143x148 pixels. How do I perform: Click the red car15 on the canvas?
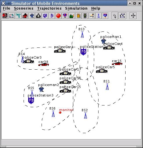tap(117, 64)
